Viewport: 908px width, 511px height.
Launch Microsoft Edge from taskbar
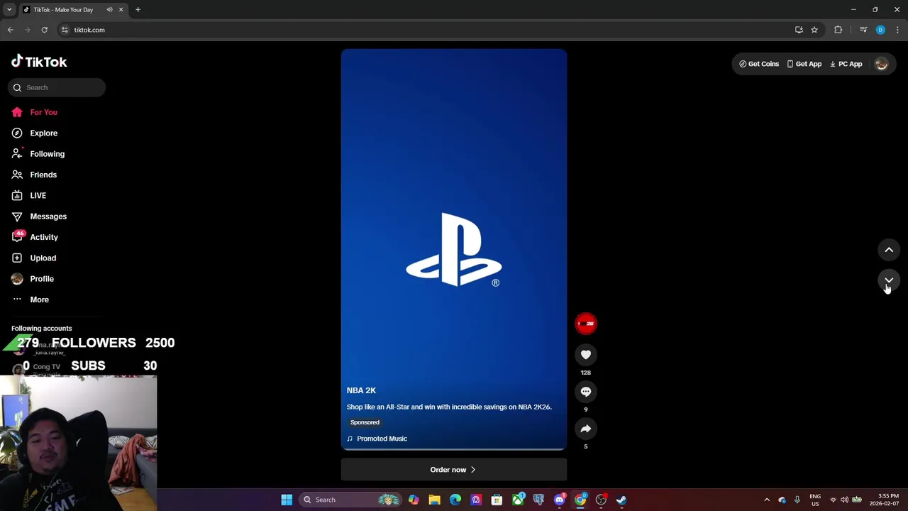coord(455,500)
